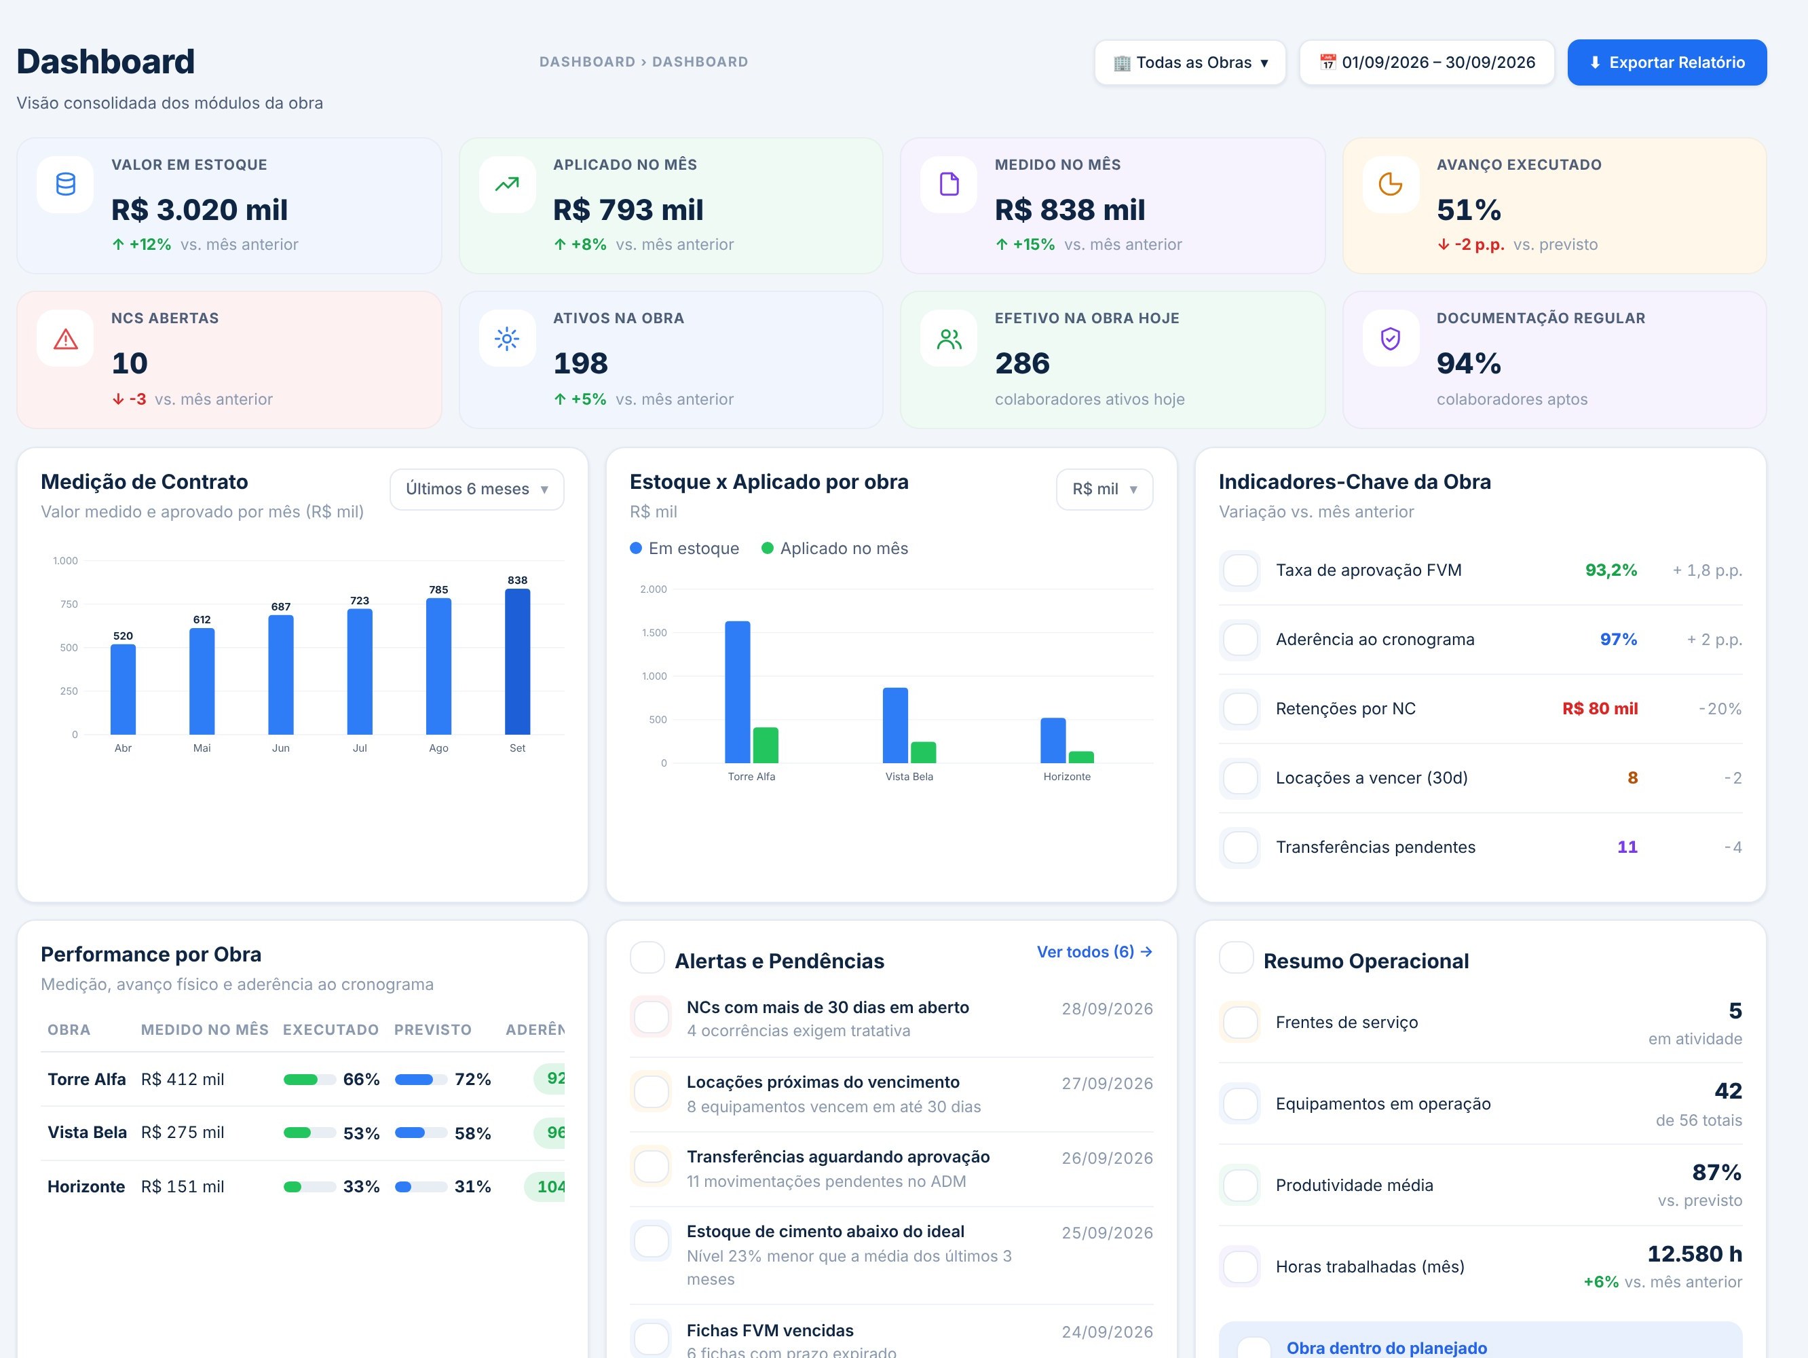Viewport: 1808px width, 1358px height.
Task: Click the MEDIDO NO MÊS column header
Action: click(204, 1030)
